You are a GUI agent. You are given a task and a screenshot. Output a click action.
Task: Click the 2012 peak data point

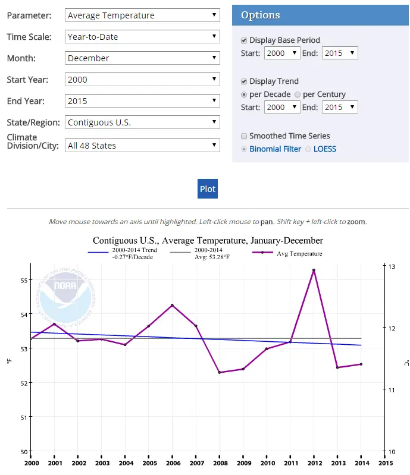pyautogui.click(x=314, y=270)
